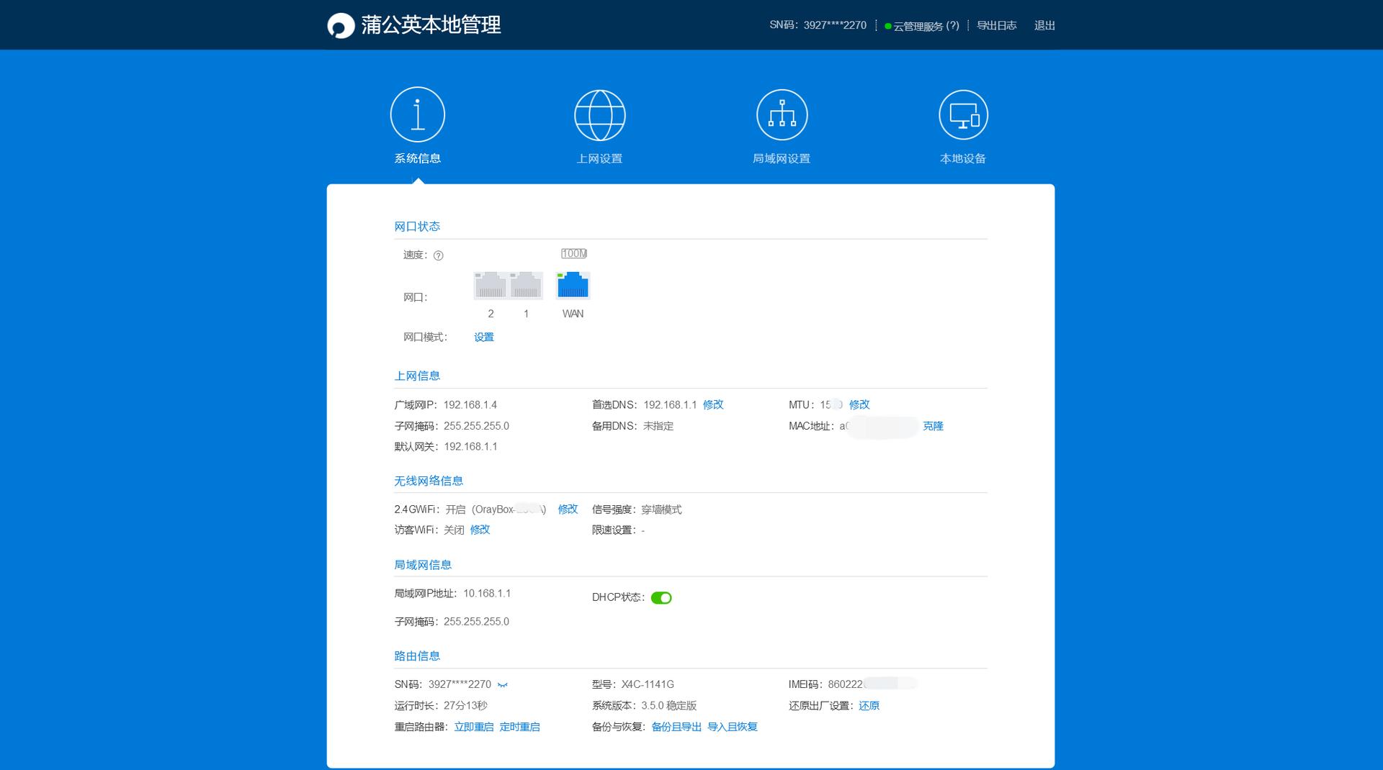The width and height of the screenshot is (1383, 770).
Task: Click the SN码 reveal icon in 路由信息
Action: (x=502, y=685)
